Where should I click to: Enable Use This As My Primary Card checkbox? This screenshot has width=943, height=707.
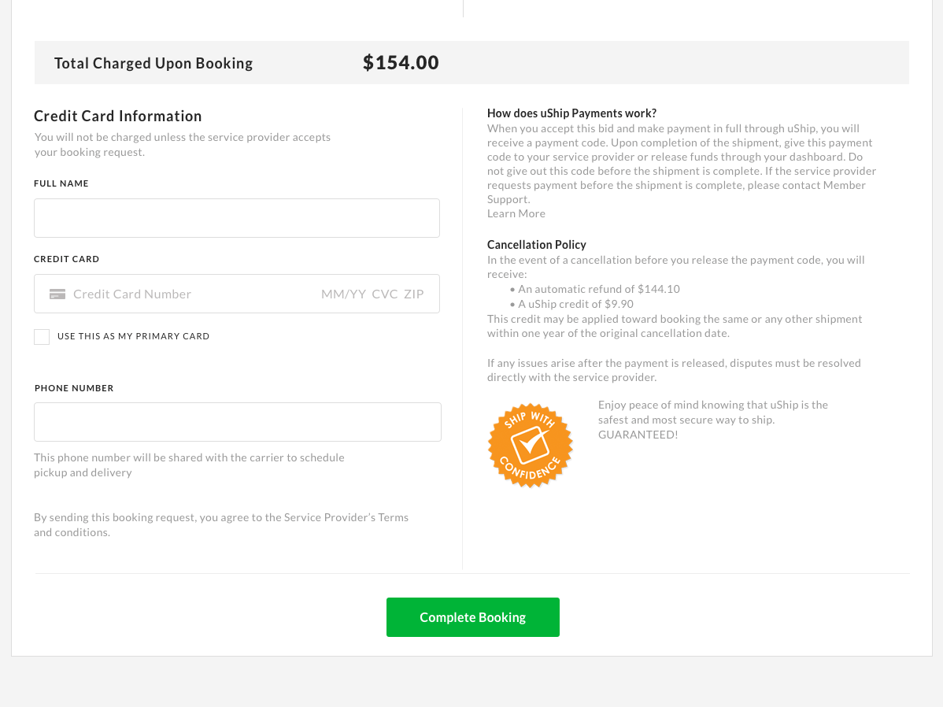pyautogui.click(x=42, y=336)
